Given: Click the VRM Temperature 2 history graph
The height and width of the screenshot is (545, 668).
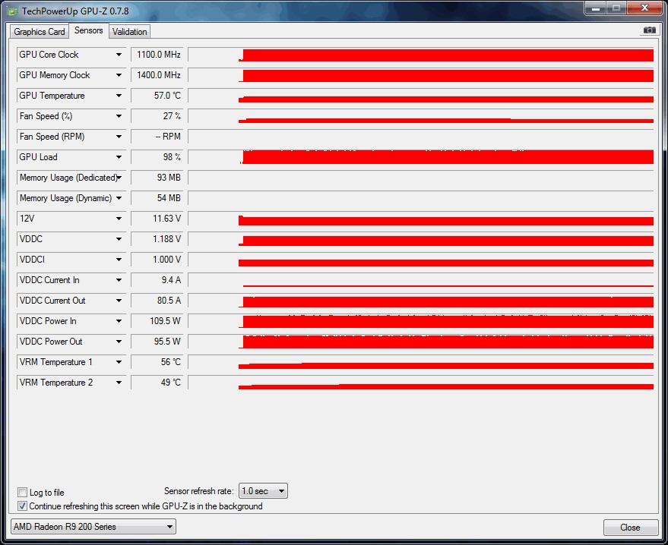Looking at the screenshot, I should tap(421, 383).
